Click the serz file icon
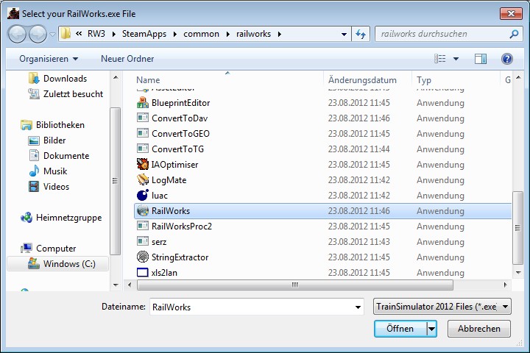The width and height of the screenshot is (530, 353). [x=143, y=241]
